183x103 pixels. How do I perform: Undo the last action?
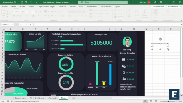pyautogui.click(x=26, y=2)
